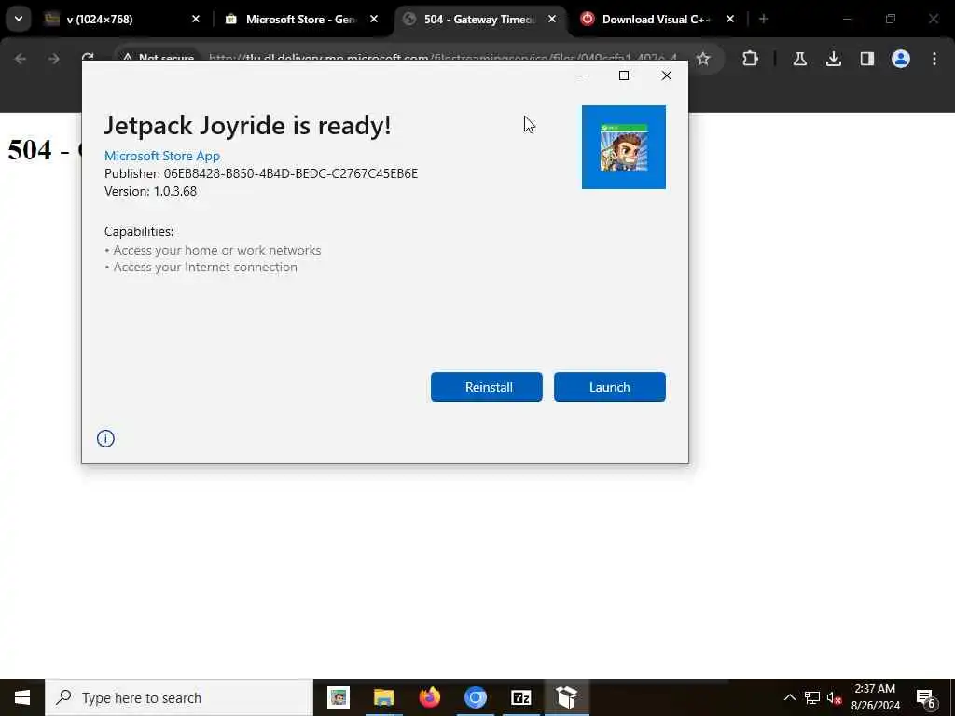Open App Installer package icon in taskbar
The height and width of the screenshot is (716, 955).
(567, 697)
